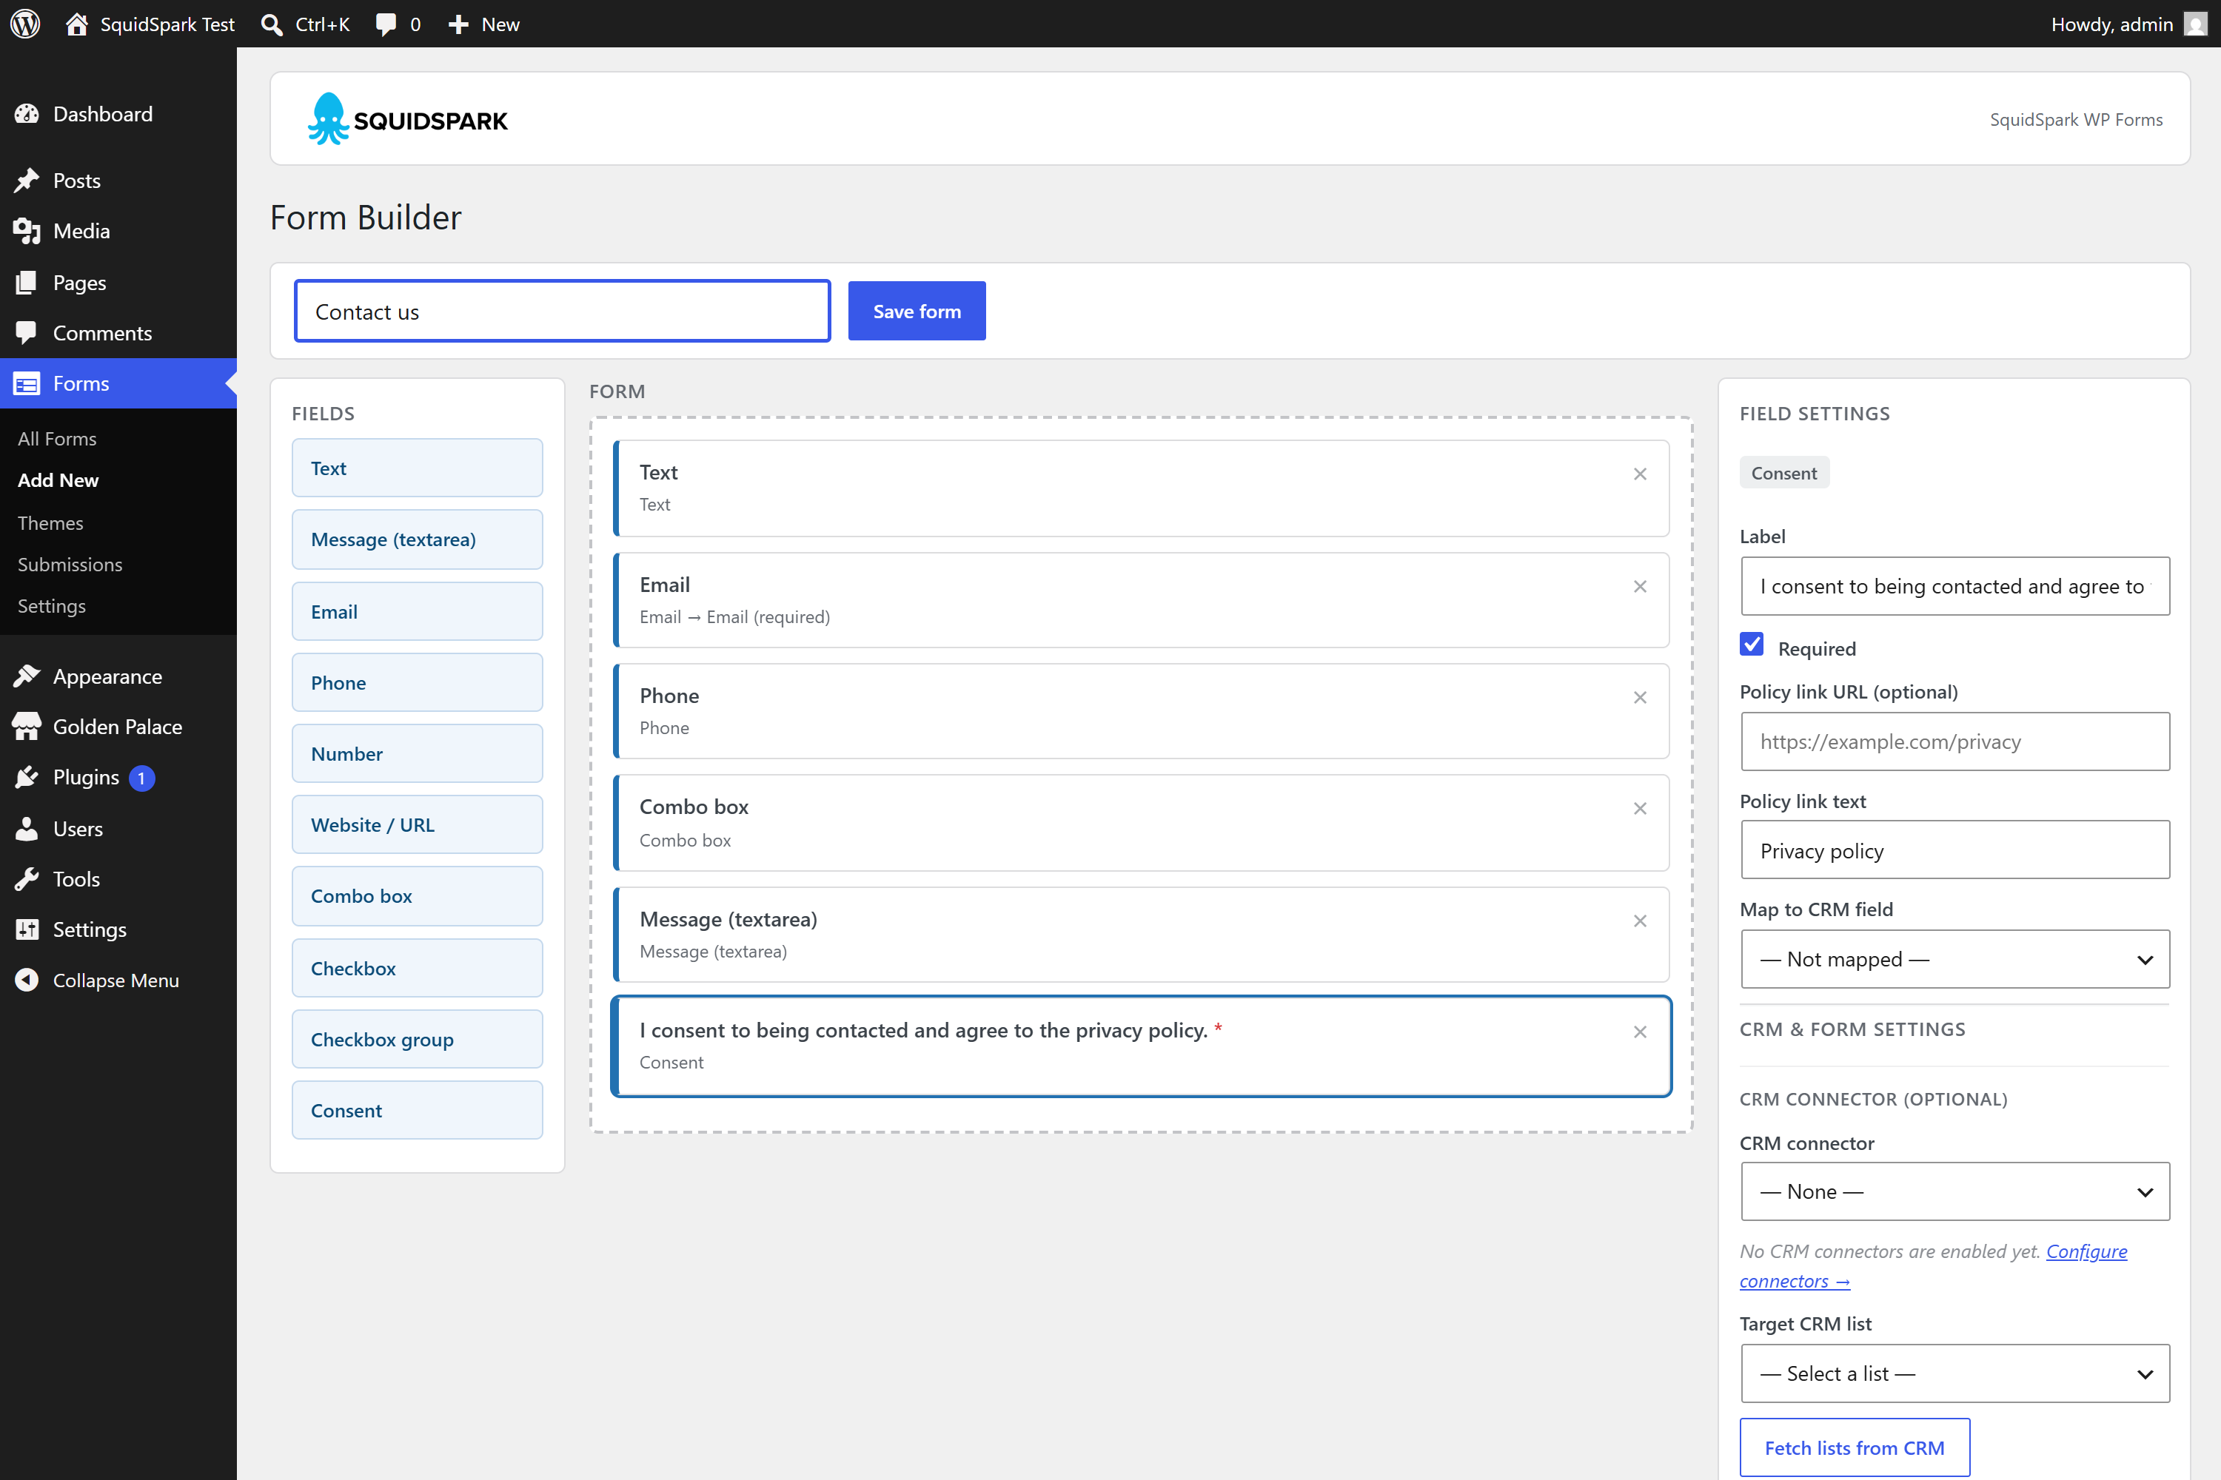Select the Email field card in form
The width and height of the screenshot is (2221, 1480).
[1141, 600]
